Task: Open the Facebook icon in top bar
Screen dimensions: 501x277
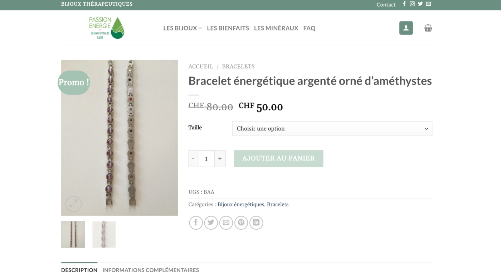Action: coord(404,4)
